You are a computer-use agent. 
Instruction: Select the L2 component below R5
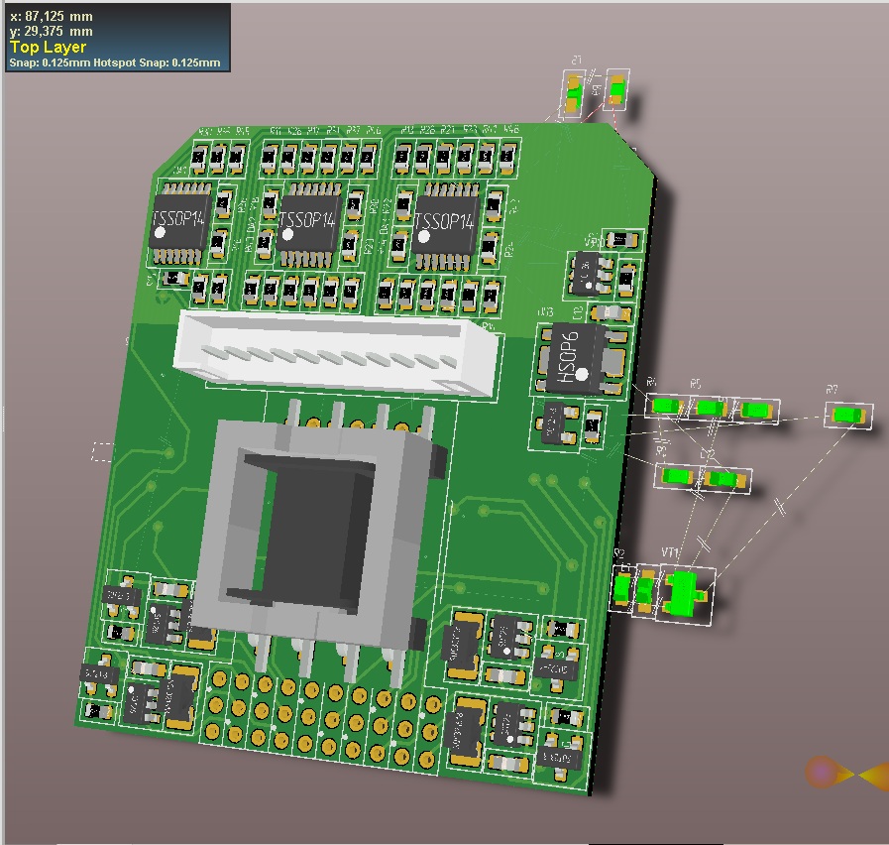coord(725,480)
